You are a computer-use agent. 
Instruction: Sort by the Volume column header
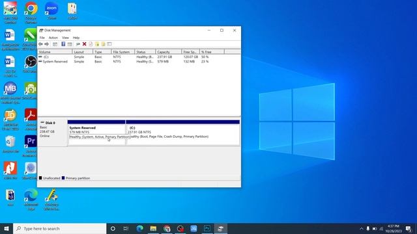(55, 52)
